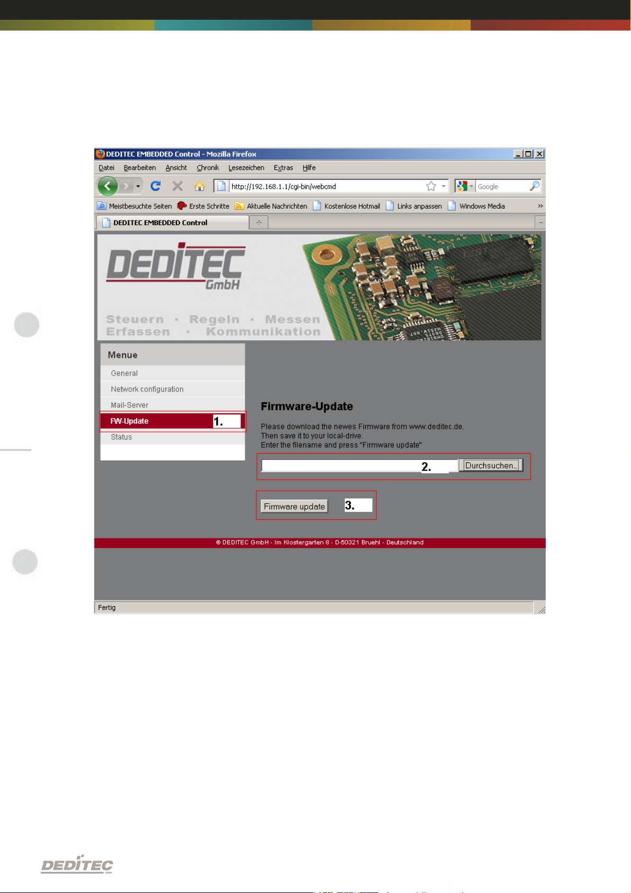Click the Firmware-Update heading
Image resolution: width=631 pixels, height=893 pixels.
307,406
